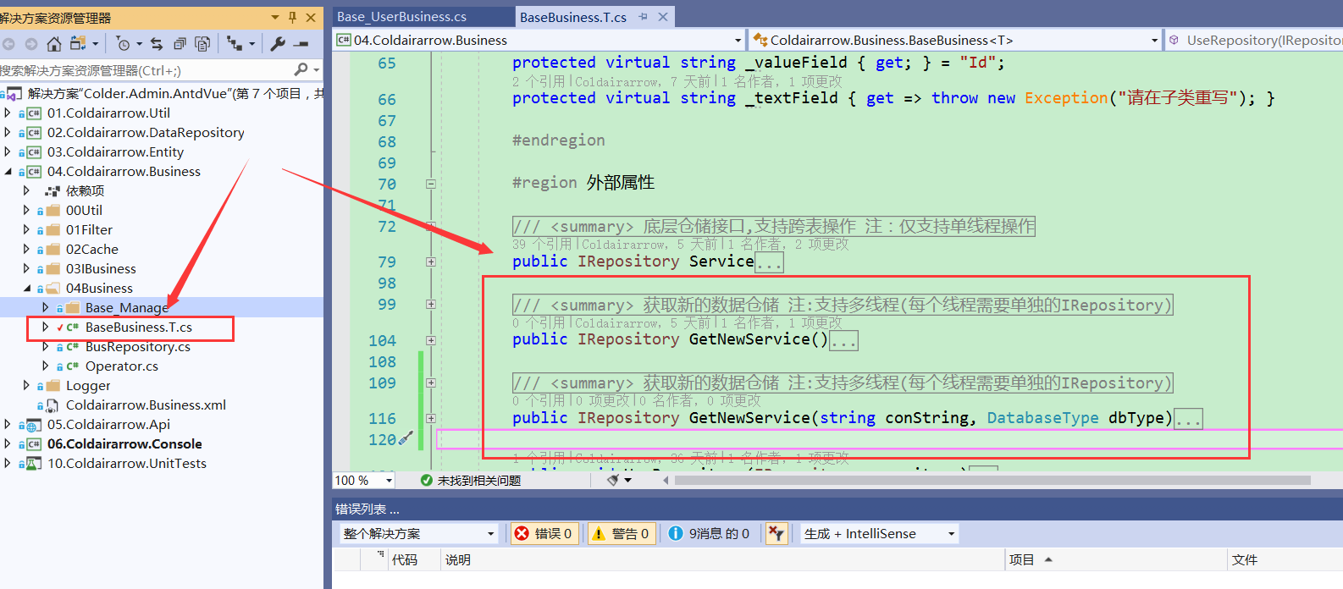This screenshot has height=589, width=1343.
Task: Switch to Base_UserBusiness.cs tab
Action: (401, 17)
